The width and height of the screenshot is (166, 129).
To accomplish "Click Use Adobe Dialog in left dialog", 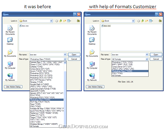I will [13, 87].
